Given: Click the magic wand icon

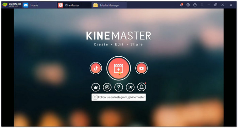Looking at the screenshot, I should [130, 87].
